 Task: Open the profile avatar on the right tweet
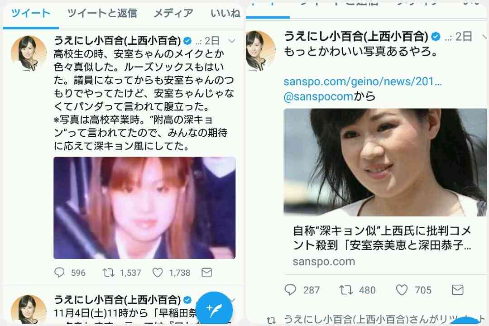pos(261,51)
